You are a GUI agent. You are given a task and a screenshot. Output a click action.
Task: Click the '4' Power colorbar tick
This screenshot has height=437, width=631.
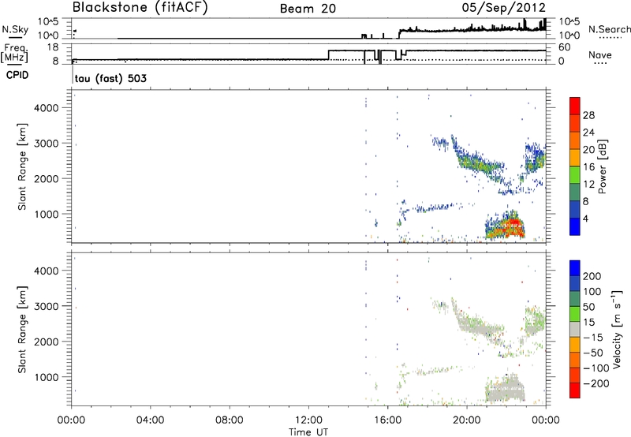(x=585, y=218)
